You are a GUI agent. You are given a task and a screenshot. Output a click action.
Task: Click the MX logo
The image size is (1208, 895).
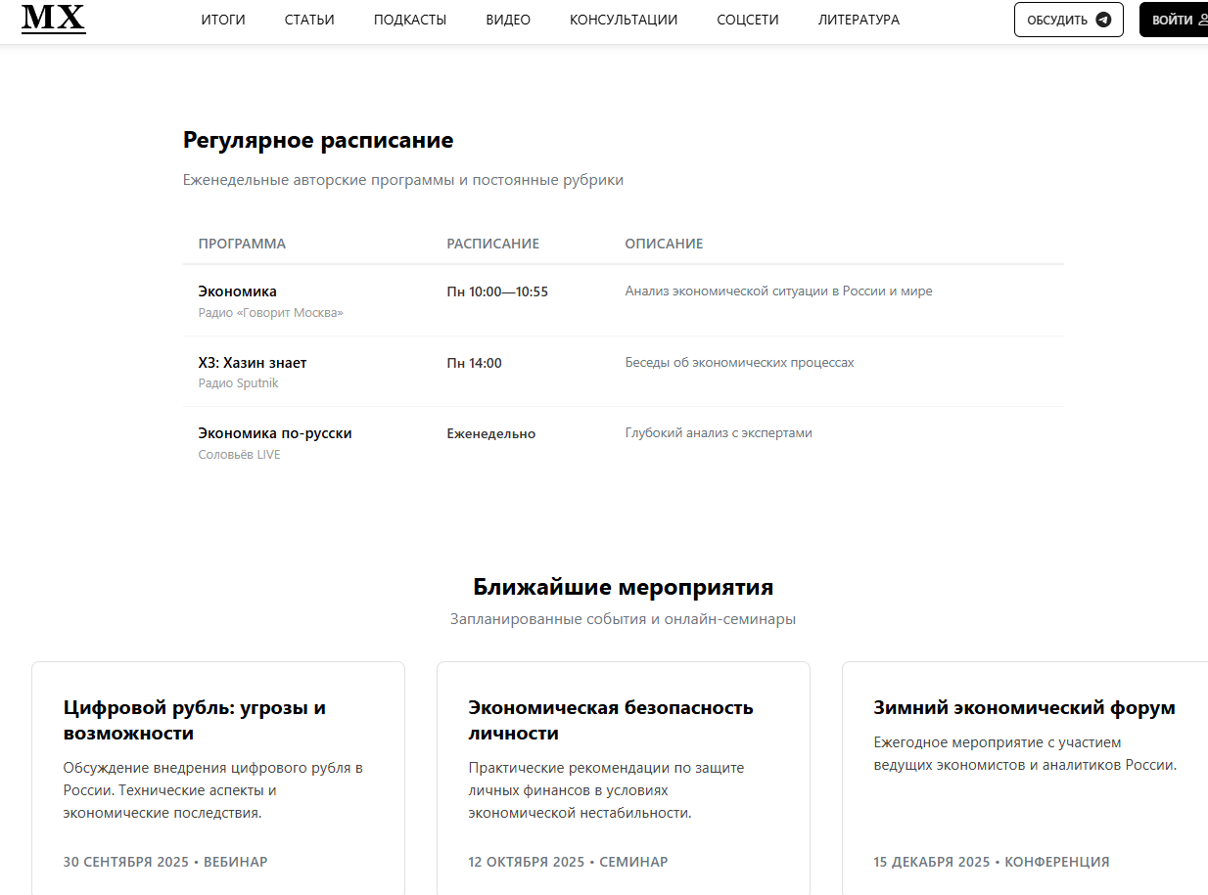click(x=54, y=20)
